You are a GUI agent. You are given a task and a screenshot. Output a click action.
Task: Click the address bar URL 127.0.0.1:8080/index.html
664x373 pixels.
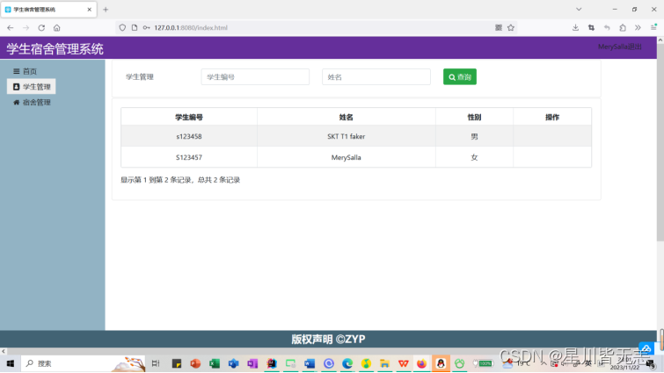(191, 28)
